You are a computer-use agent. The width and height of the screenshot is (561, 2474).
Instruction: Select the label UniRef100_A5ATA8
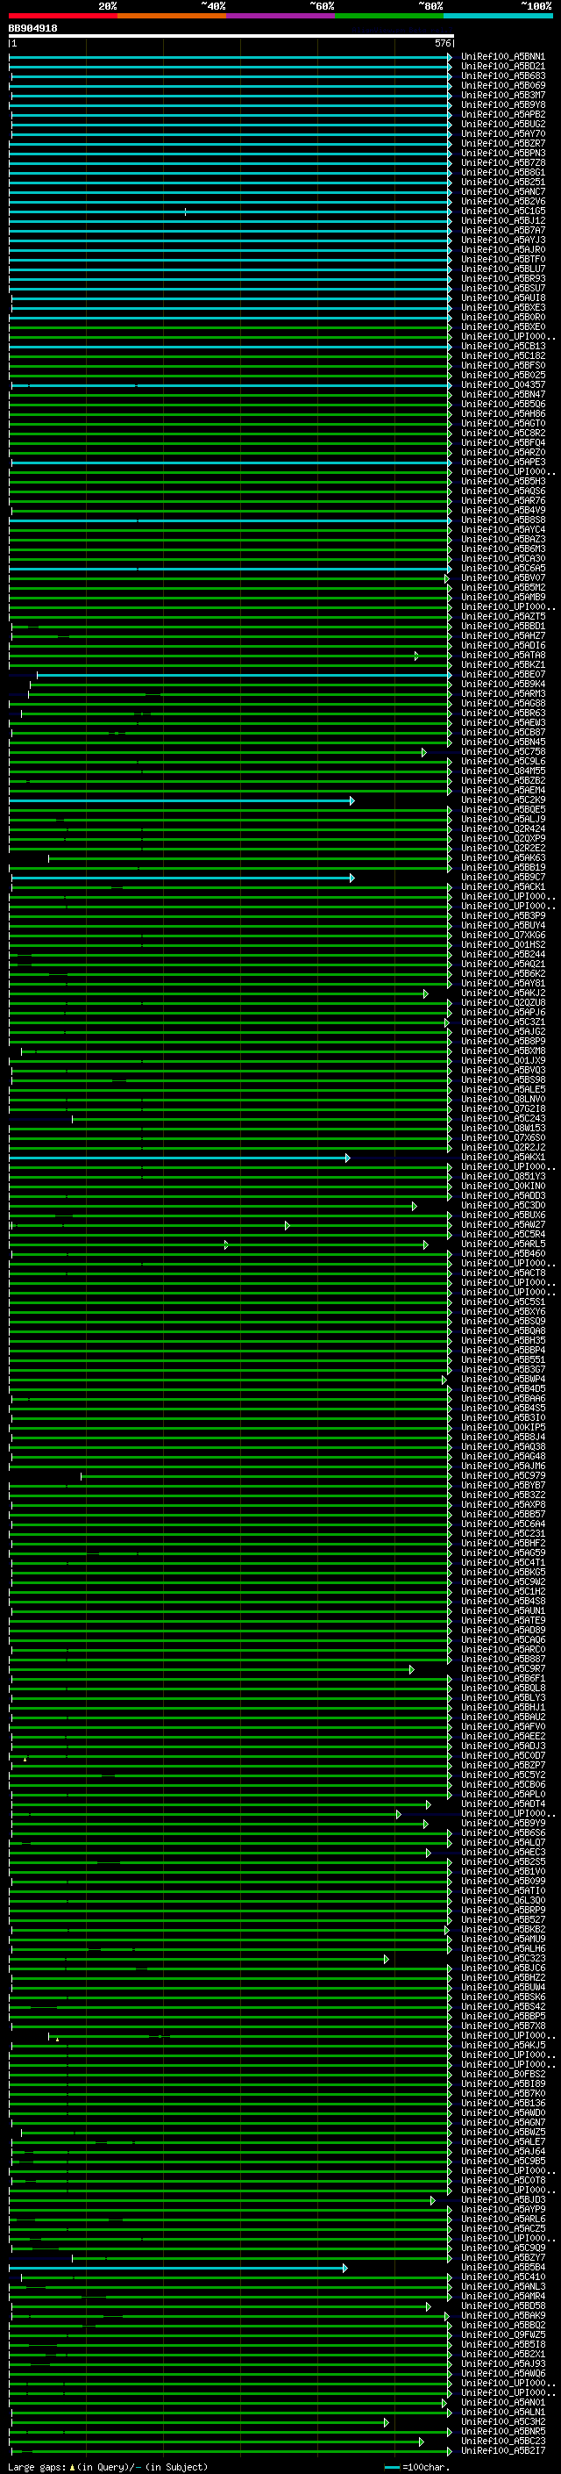503,655
